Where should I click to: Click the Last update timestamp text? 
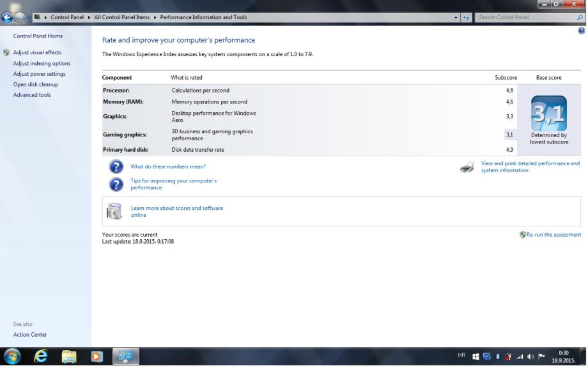click(138, 242)
